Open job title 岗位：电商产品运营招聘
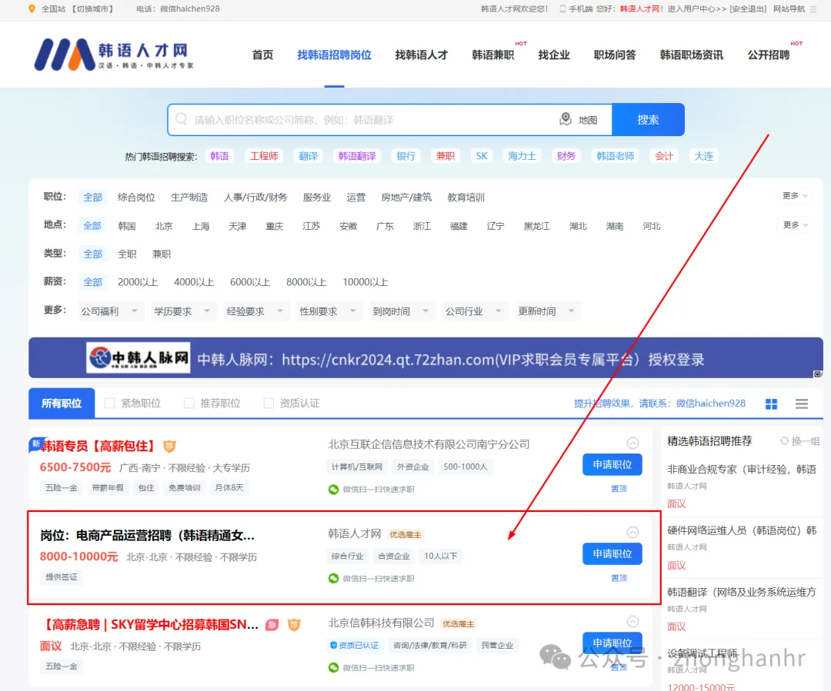The height and width of the screenshot is (691, 831). (147, 535)
